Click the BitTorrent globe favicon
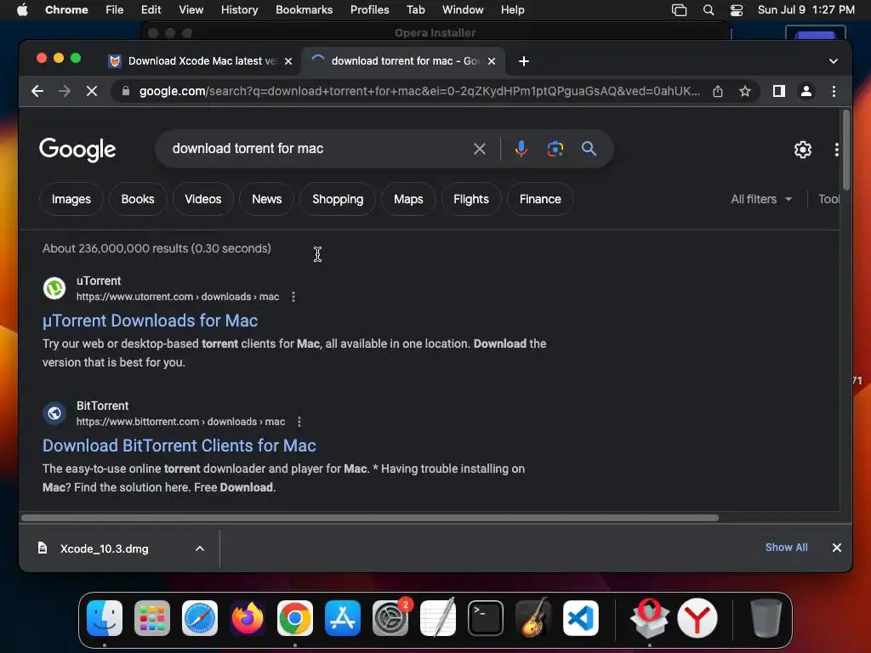Screen dimensions: 871x653 (x=54, y=413)
